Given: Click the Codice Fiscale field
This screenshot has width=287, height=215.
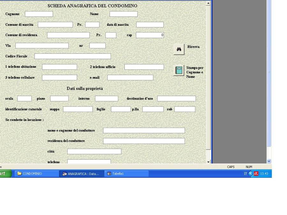Looking at the screenshot, I should pos(73,56).
